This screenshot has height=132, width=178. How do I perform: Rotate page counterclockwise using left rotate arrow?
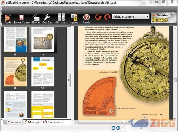(98, 17)
